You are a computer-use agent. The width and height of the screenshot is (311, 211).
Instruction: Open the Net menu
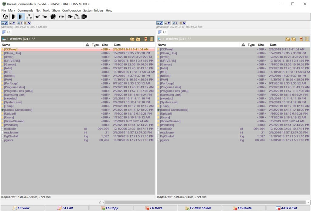coord(38,10)
